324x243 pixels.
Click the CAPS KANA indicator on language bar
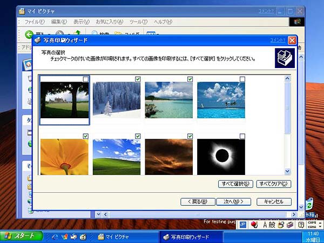click(x=312, y=225)
